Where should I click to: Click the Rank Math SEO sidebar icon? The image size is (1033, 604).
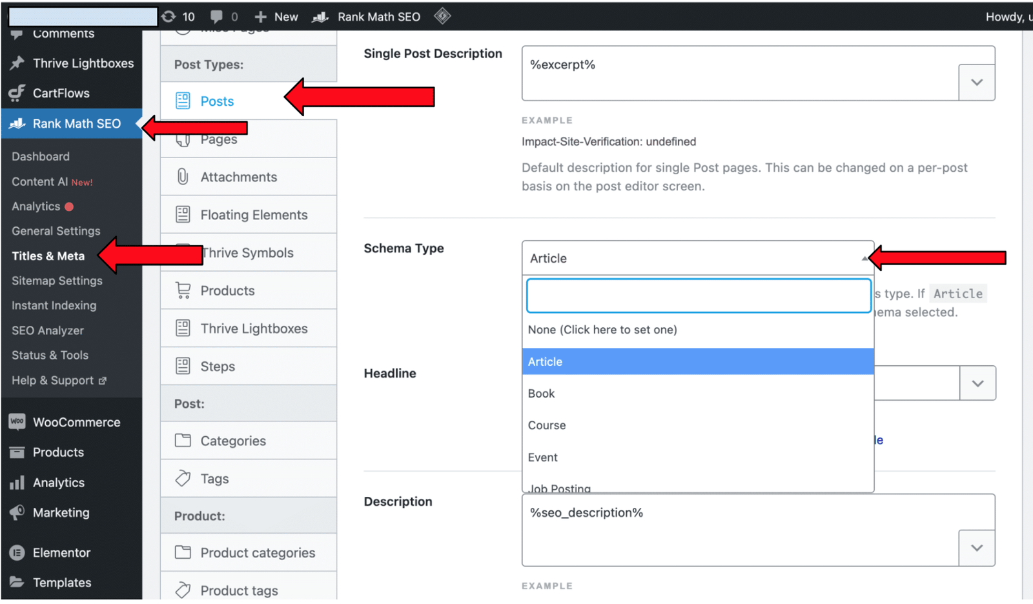pyautogui.click(x=17, y=123)
